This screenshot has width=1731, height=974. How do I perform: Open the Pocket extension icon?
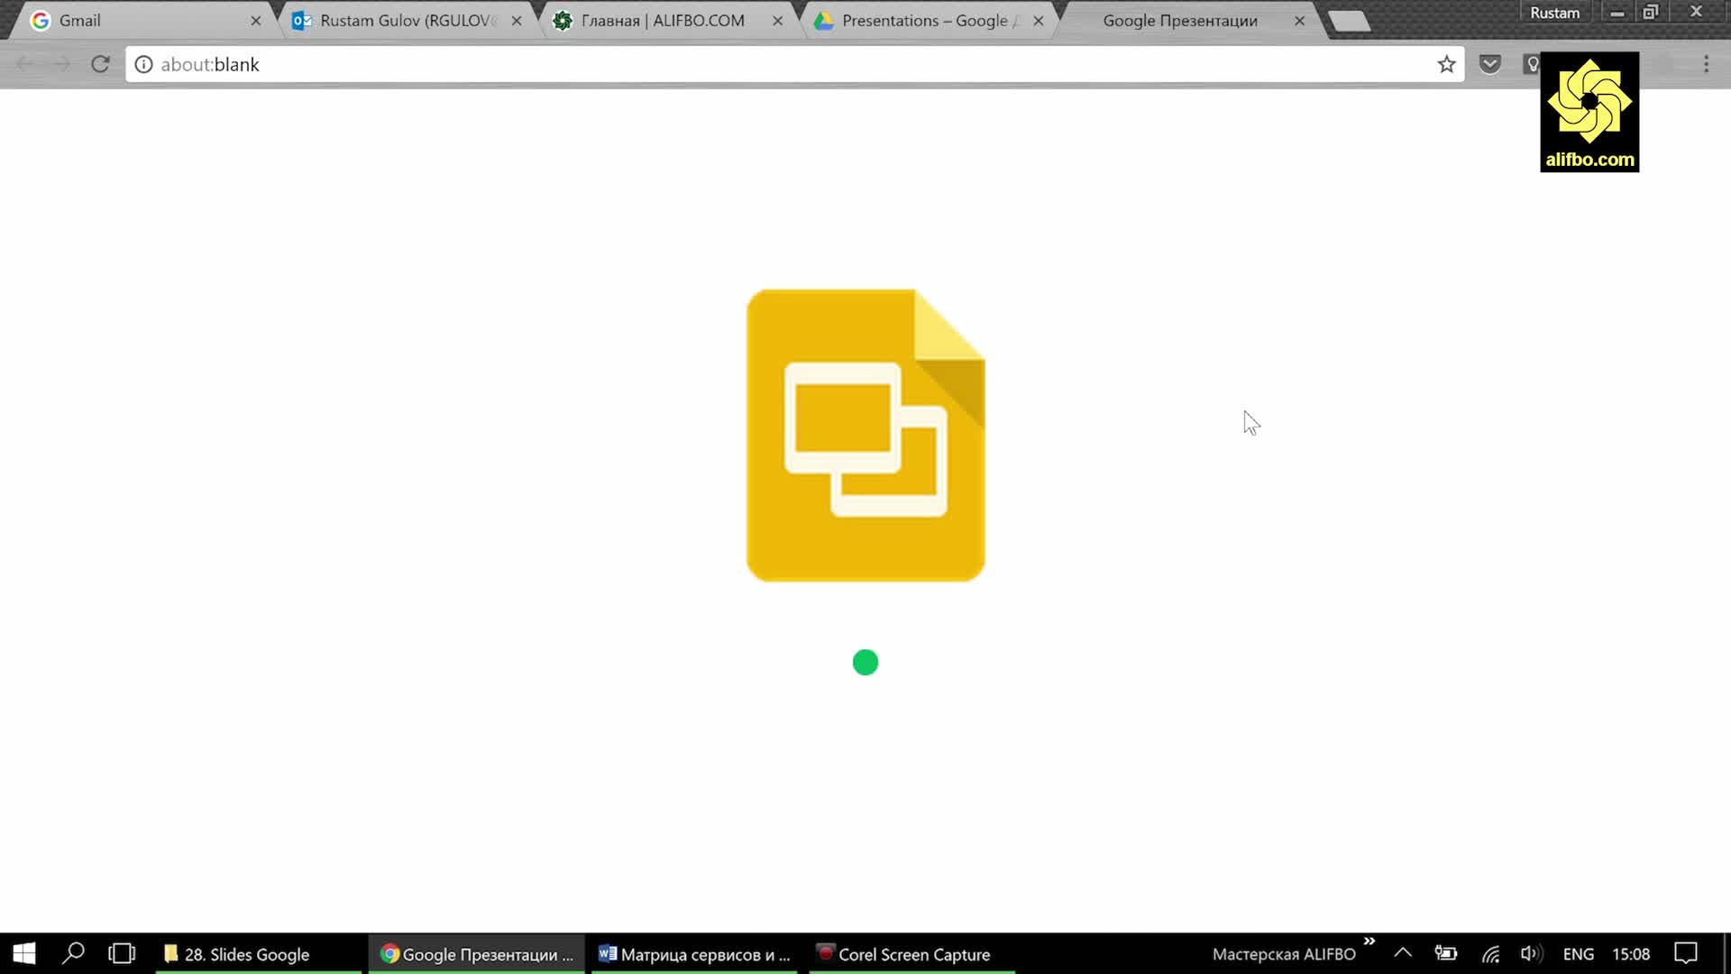coord(1489,64)
